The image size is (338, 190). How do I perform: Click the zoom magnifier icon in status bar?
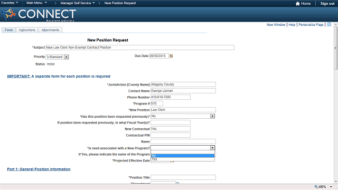(316, 186)
